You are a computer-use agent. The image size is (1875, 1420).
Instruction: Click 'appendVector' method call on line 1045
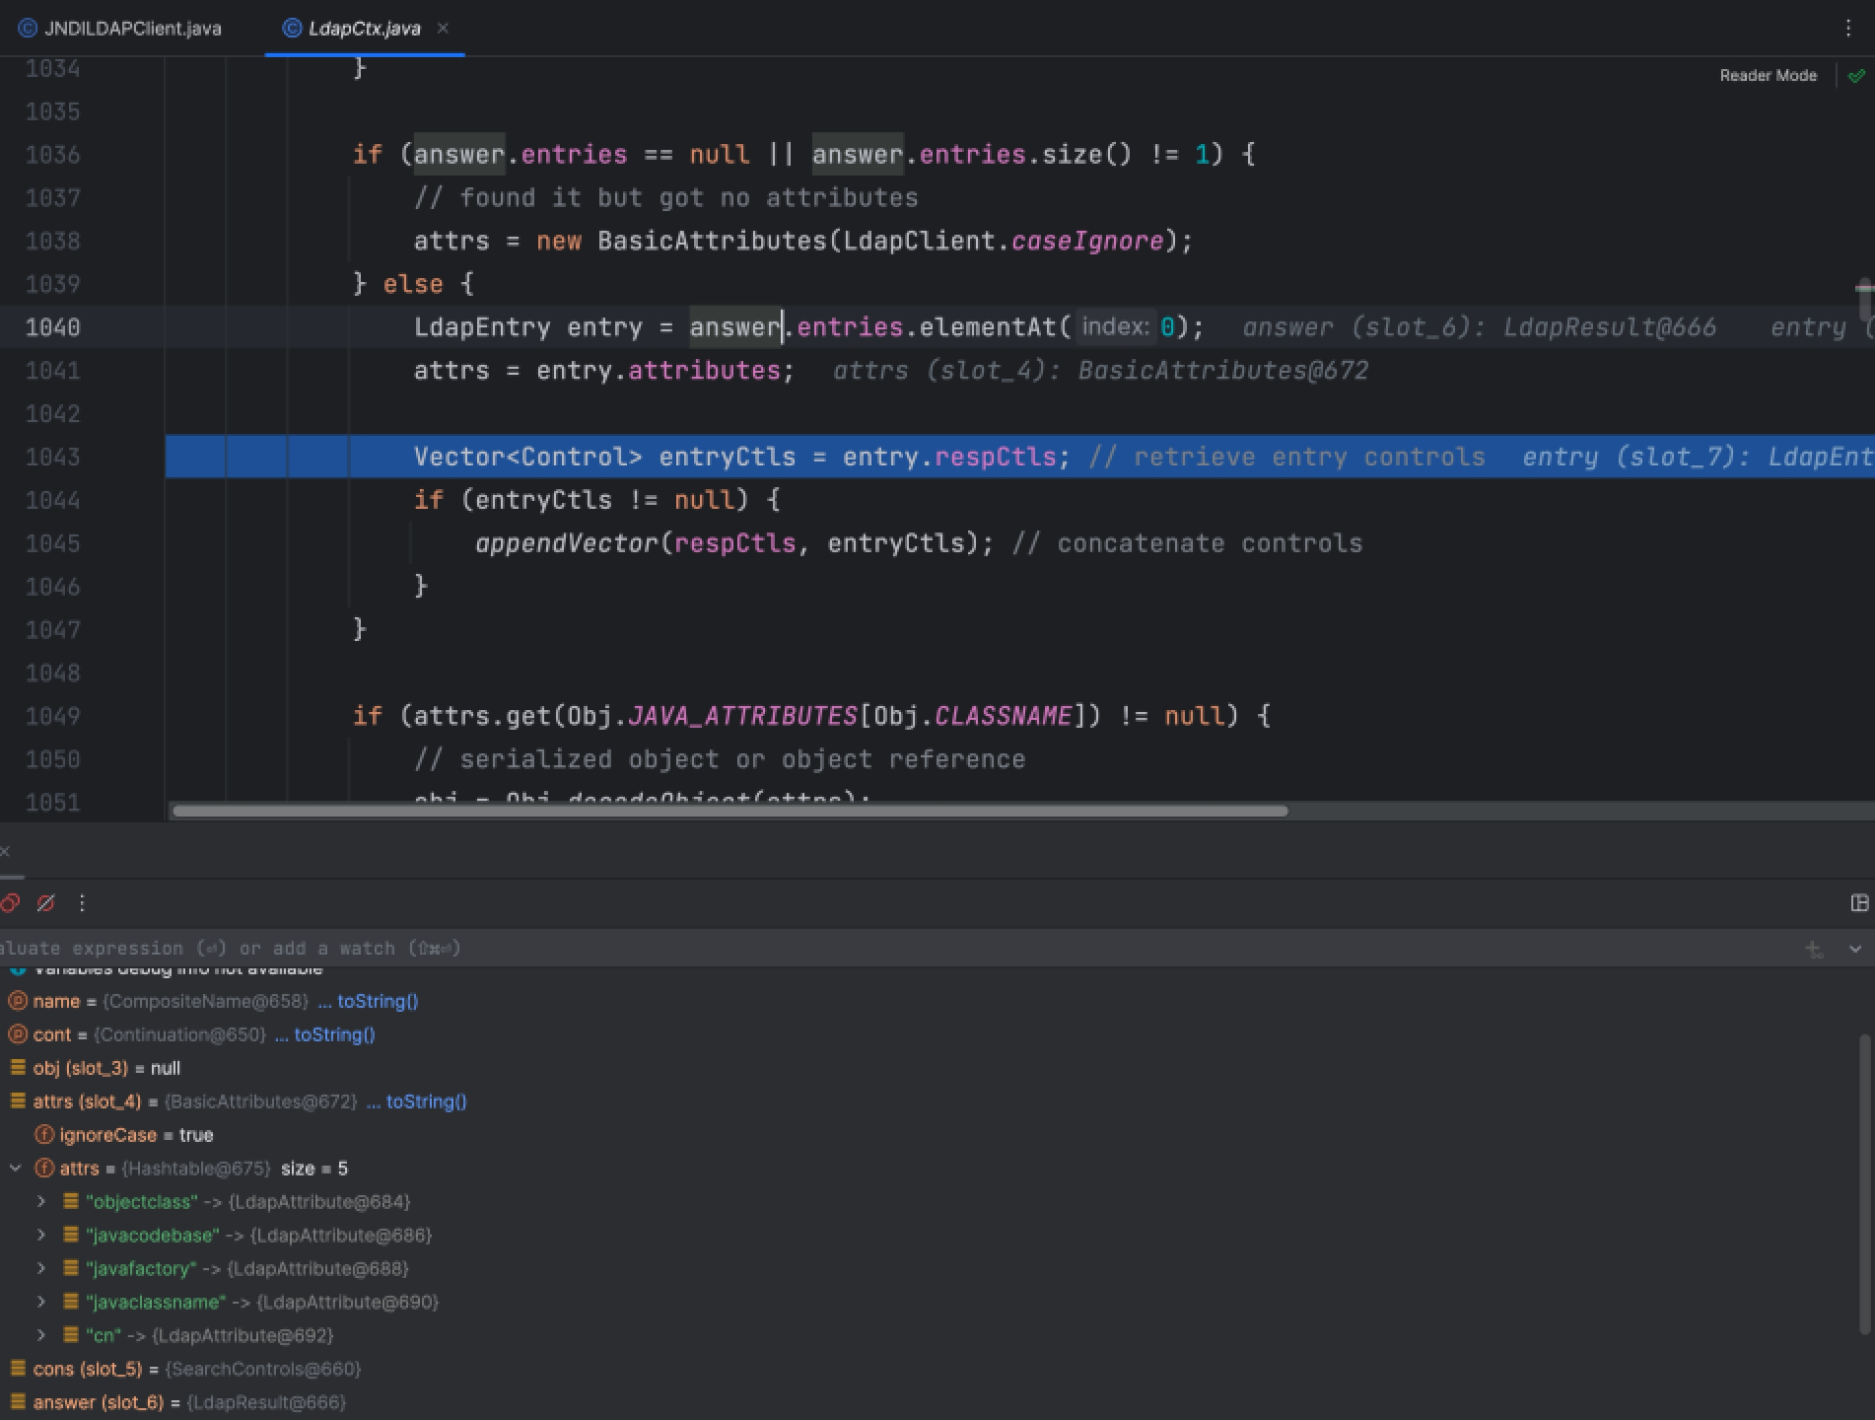point(567,543)
